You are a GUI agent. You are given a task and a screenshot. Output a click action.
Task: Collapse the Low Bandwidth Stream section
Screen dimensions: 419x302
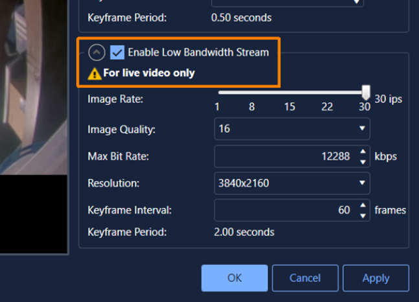coord(97,52)
